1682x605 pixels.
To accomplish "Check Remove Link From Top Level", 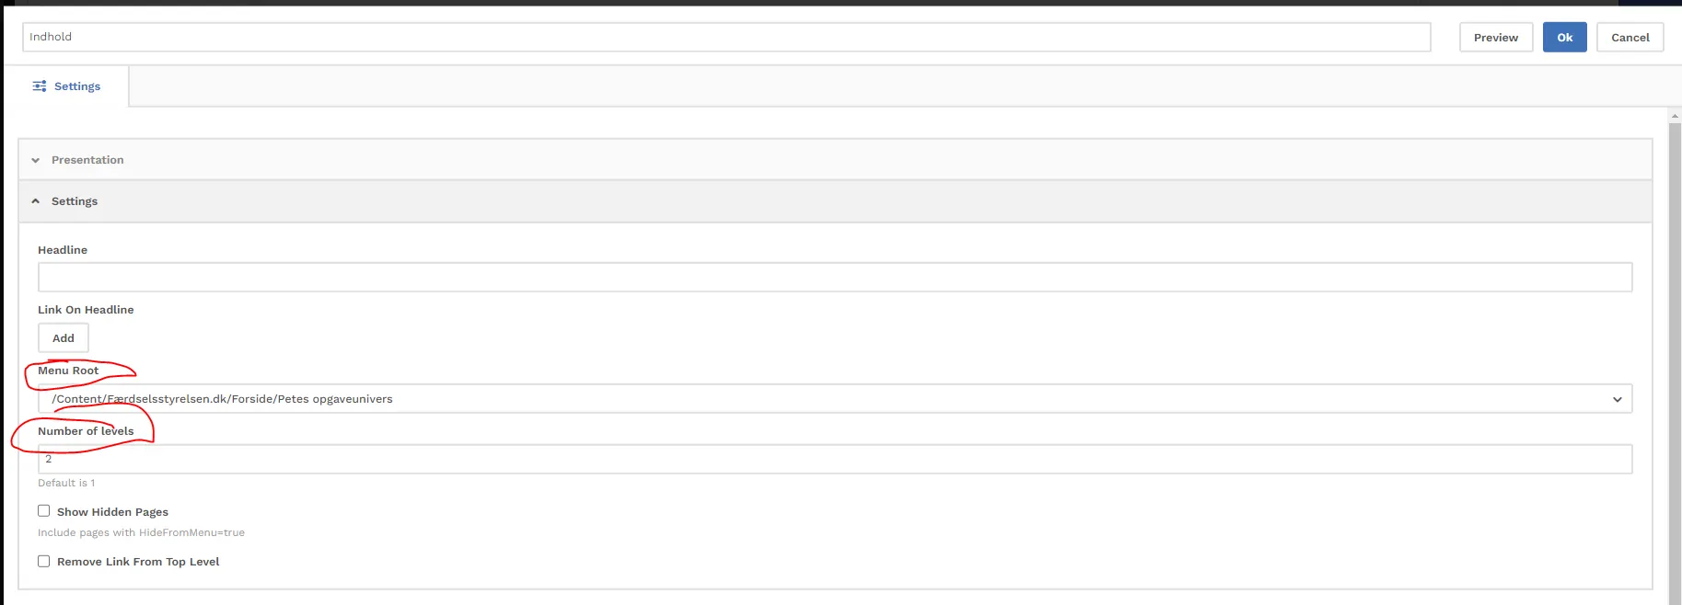I will click(x=44, y=561).
